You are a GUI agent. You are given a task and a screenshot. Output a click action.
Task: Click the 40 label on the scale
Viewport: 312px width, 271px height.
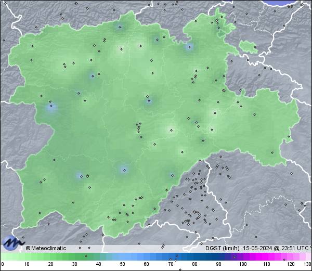(99, 264)
